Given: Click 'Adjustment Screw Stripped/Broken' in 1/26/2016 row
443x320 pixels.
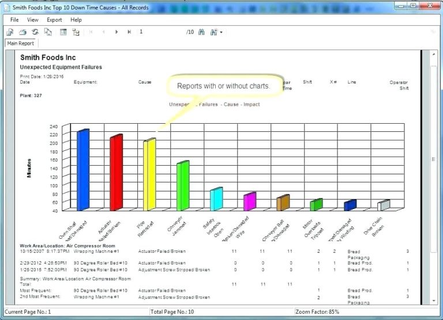Looking at the screenshot, I should [174, 270].
